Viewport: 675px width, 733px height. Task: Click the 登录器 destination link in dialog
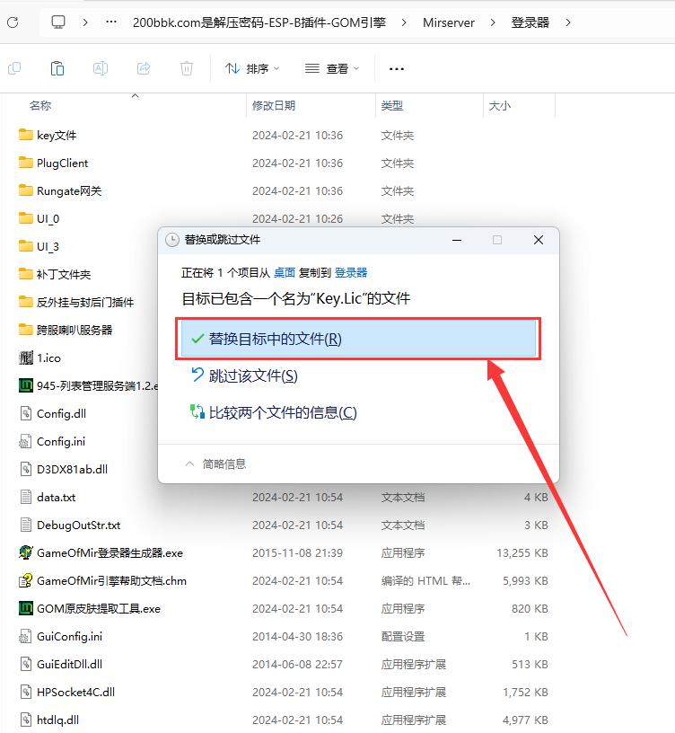click(x=351, y=272)
